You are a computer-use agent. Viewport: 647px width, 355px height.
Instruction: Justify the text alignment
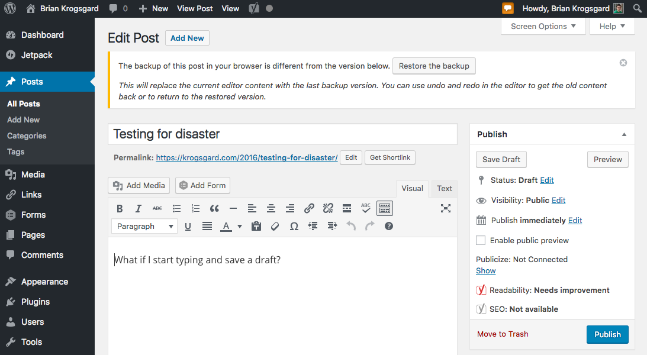(x=207, y=227)
